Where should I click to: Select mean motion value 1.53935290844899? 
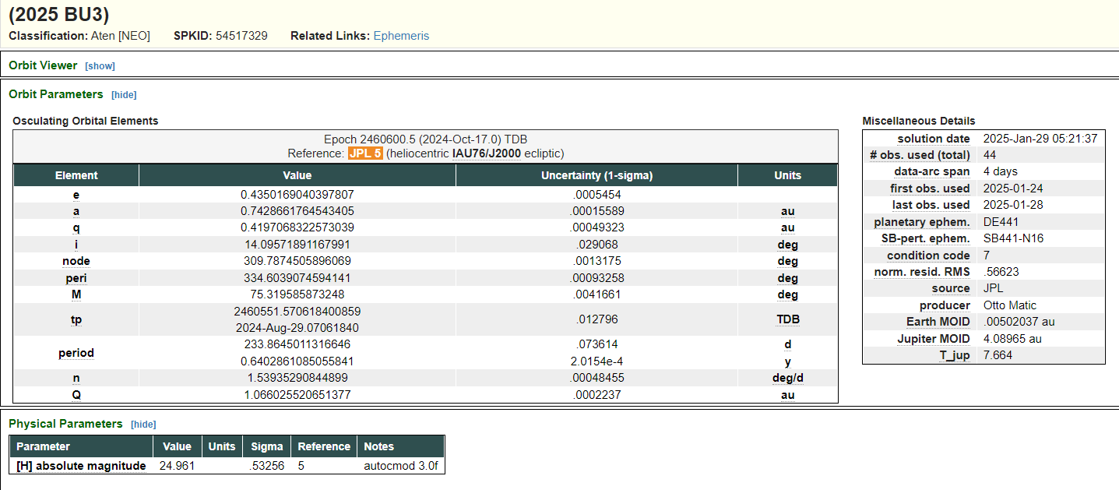pyautogui.click(x=297, y=378)
